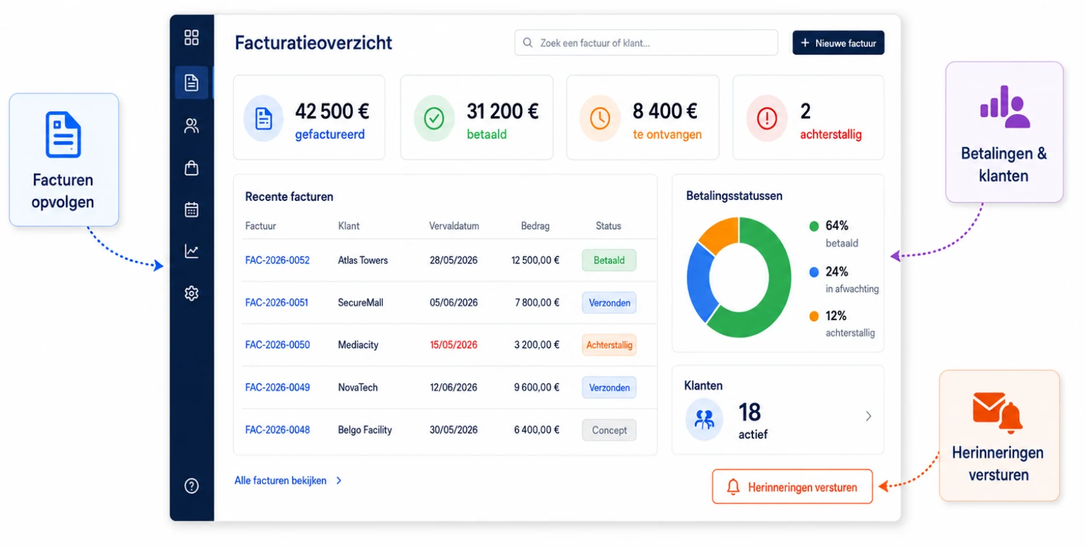
Task: Open the dashboard grid icon in sidebar
Action: [191, 38]
